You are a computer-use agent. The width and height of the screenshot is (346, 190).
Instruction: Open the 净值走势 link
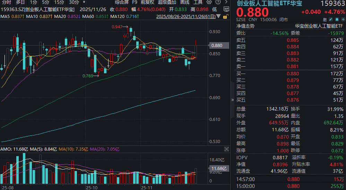pyautogui.click(x=245, y=26)
